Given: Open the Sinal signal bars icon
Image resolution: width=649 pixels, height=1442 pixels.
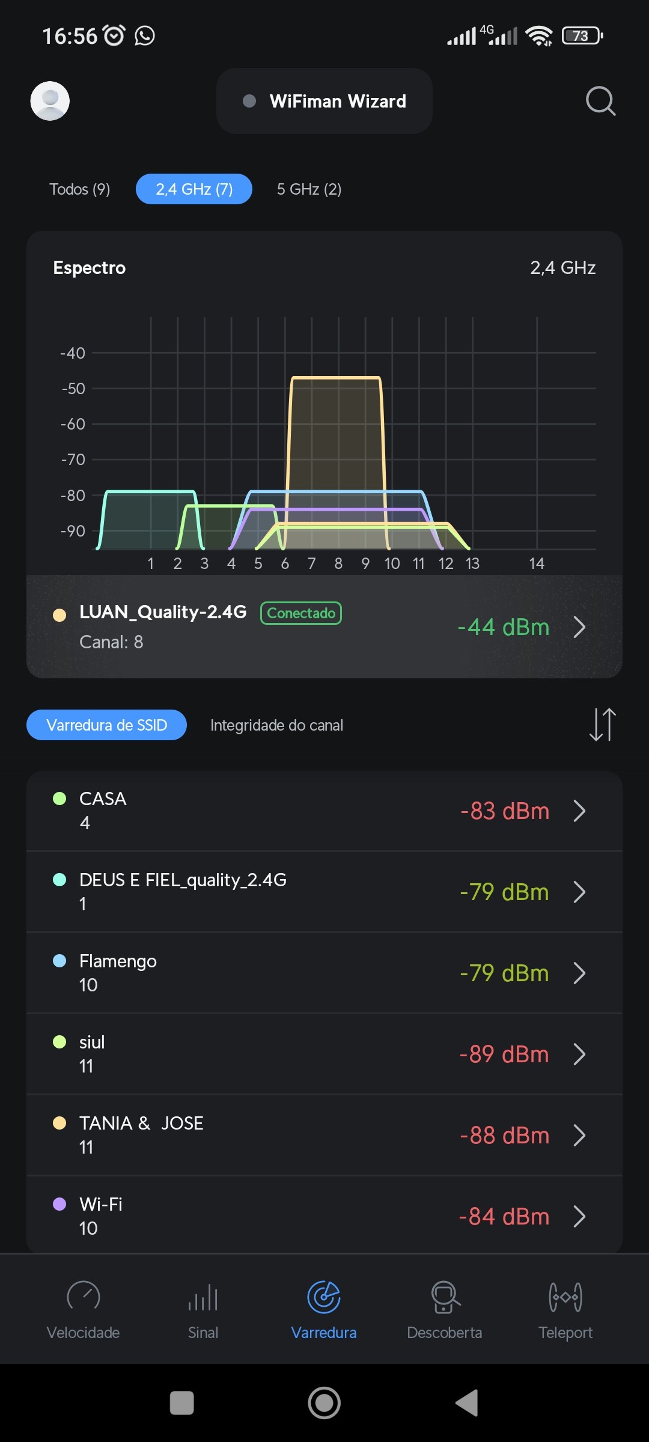Looking at the screenshot, I should click(203, 1297).
